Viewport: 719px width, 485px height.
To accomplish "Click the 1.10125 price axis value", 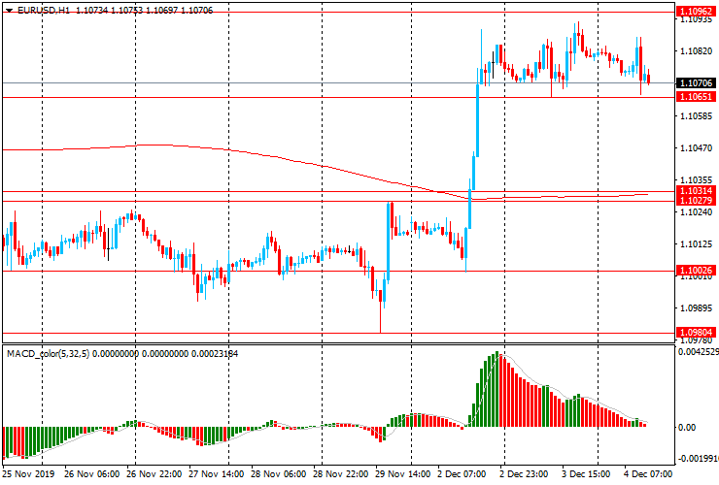I will [x=697, y=244].
